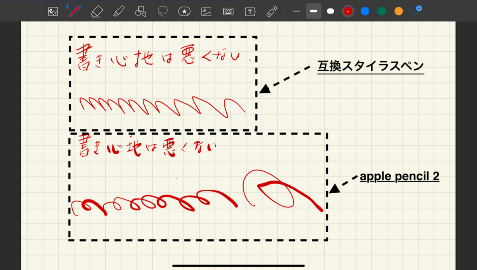
Task: Open the red color options dropdown
Action: (x=348, y=11)
